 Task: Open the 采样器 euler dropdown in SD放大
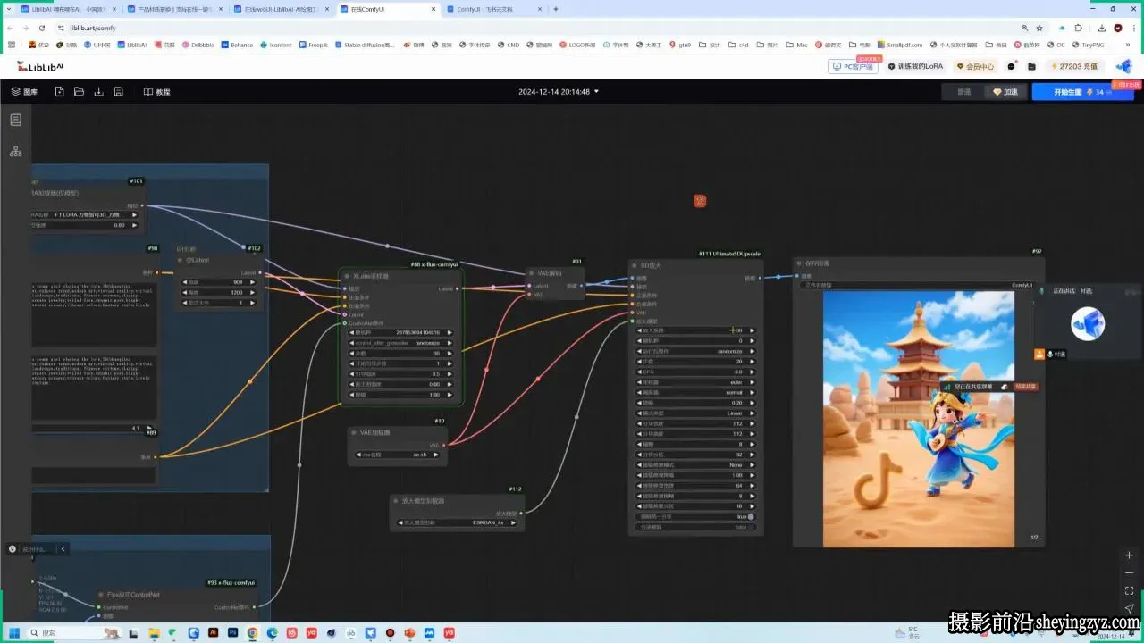tap(697, 382)
